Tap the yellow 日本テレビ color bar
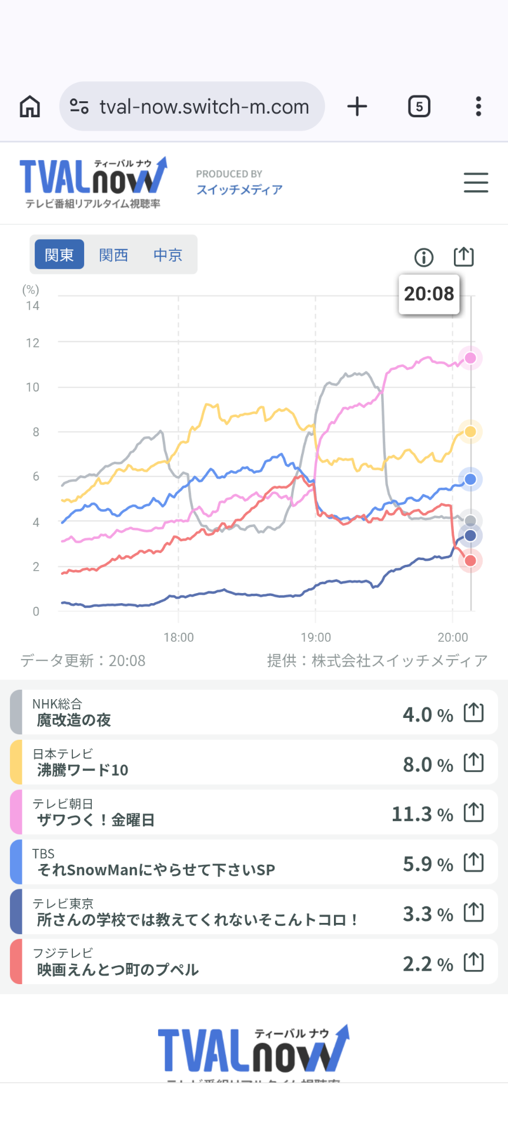The width and height of the screenshot is (508, 1142). (16, 763)
